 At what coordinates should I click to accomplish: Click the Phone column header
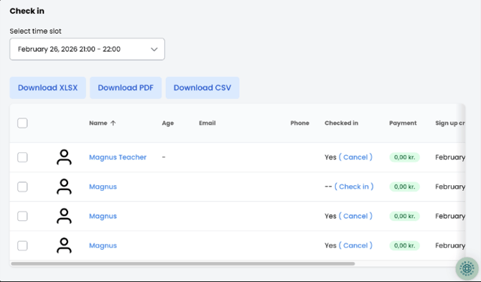click(x=299, y=123)
